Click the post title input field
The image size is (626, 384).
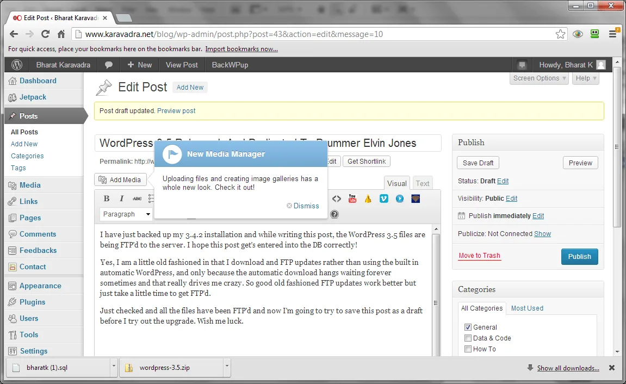[x=268, y=143]
